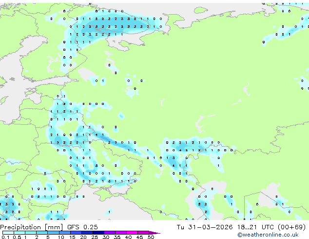Click the 5–10 mm legend swatch
The height and width of the screenshot is (239, 309).
click(x=53, y=233)
